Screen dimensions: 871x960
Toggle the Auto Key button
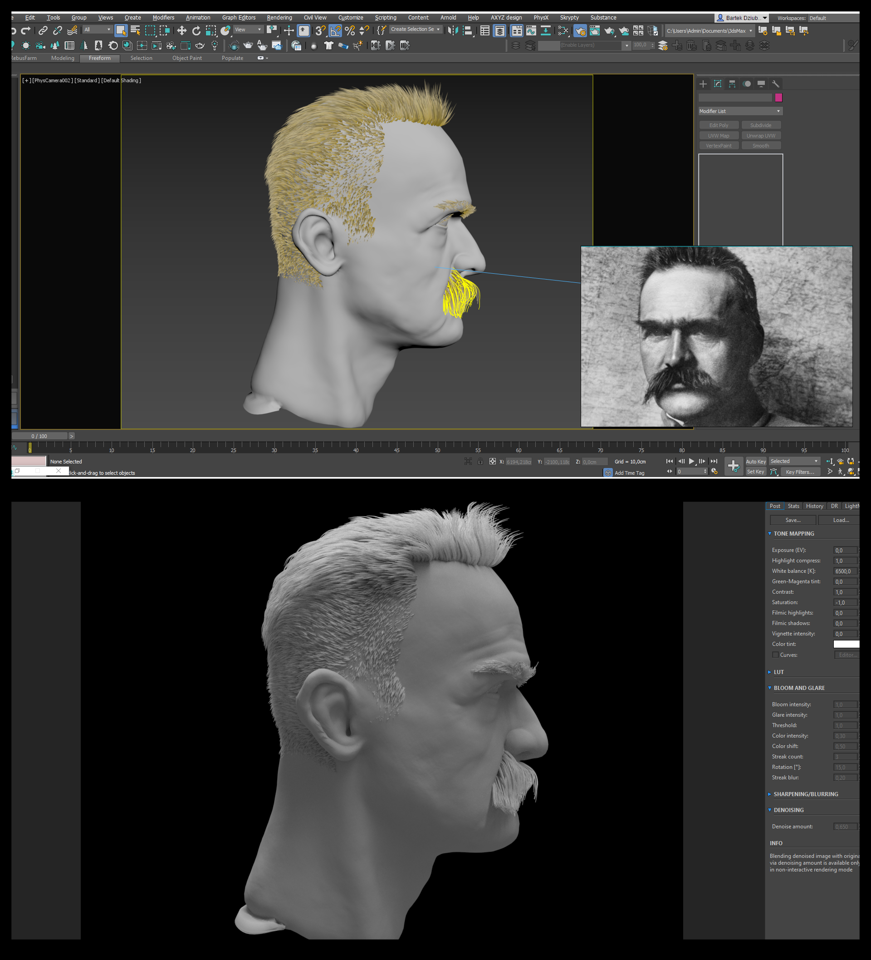[x=755, y=462]
